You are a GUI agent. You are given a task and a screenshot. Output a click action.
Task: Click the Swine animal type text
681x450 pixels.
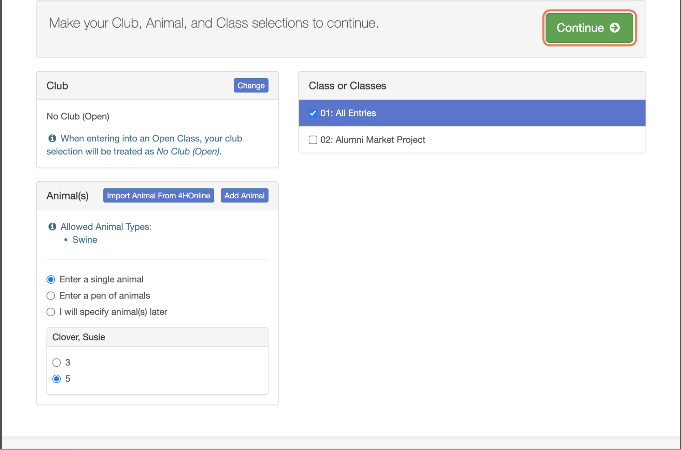[85, 240]
